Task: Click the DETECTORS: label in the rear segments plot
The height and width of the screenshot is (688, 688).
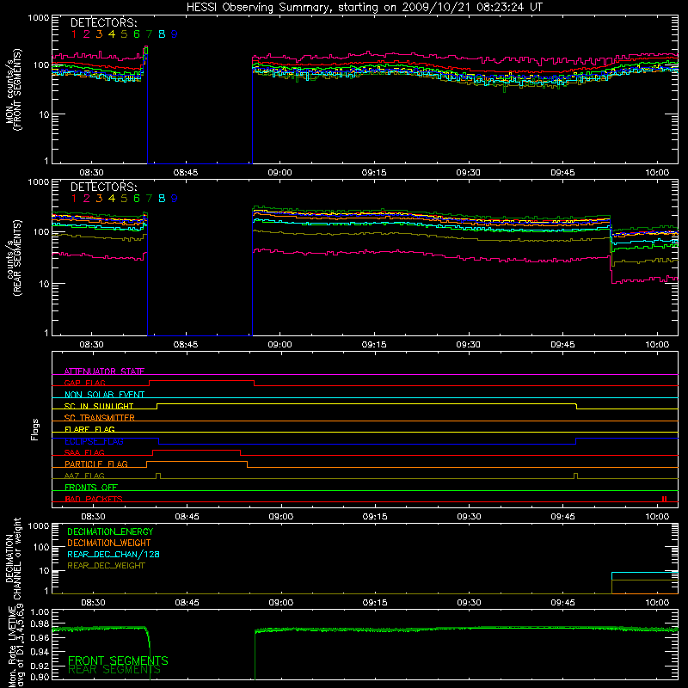Action: click(x=104, y=187)
